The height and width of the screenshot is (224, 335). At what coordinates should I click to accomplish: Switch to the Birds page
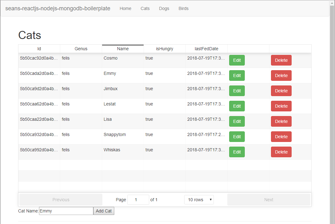tap(184, 8)
